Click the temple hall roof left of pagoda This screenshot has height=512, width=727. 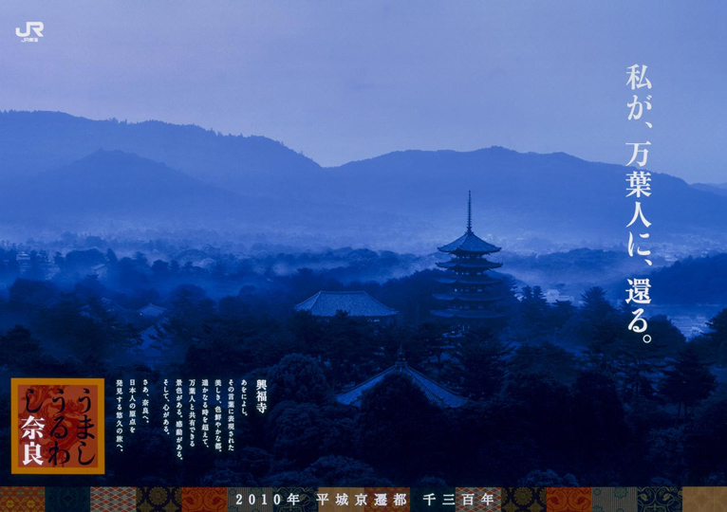tap(346, 303)
